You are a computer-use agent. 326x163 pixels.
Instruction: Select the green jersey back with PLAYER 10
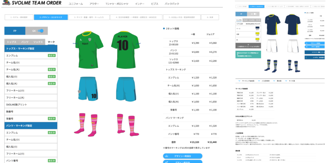tap(125, 50)
